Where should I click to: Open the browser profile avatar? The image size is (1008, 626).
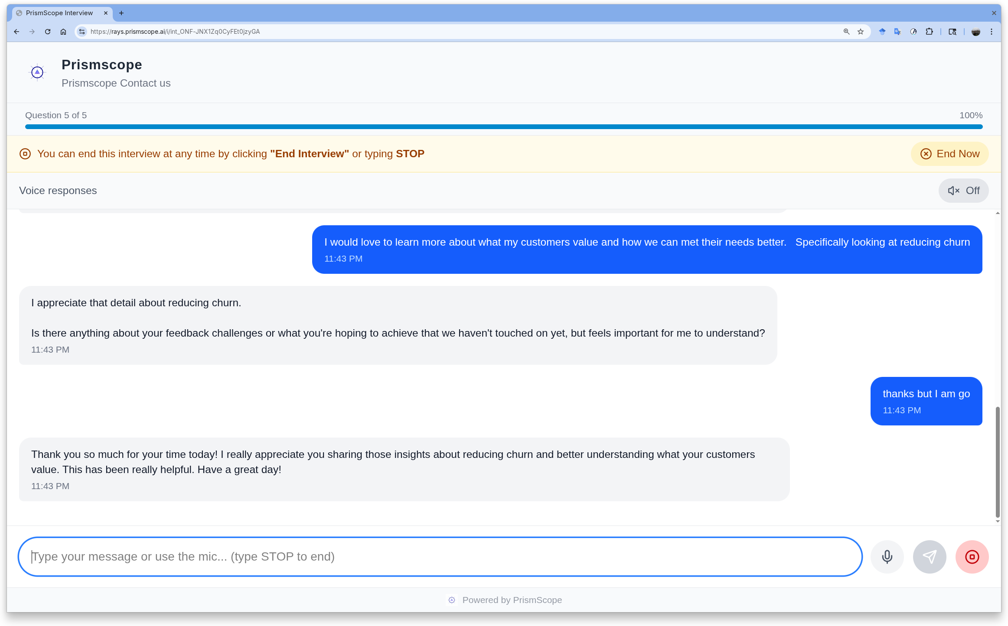[x=976, y=32]
